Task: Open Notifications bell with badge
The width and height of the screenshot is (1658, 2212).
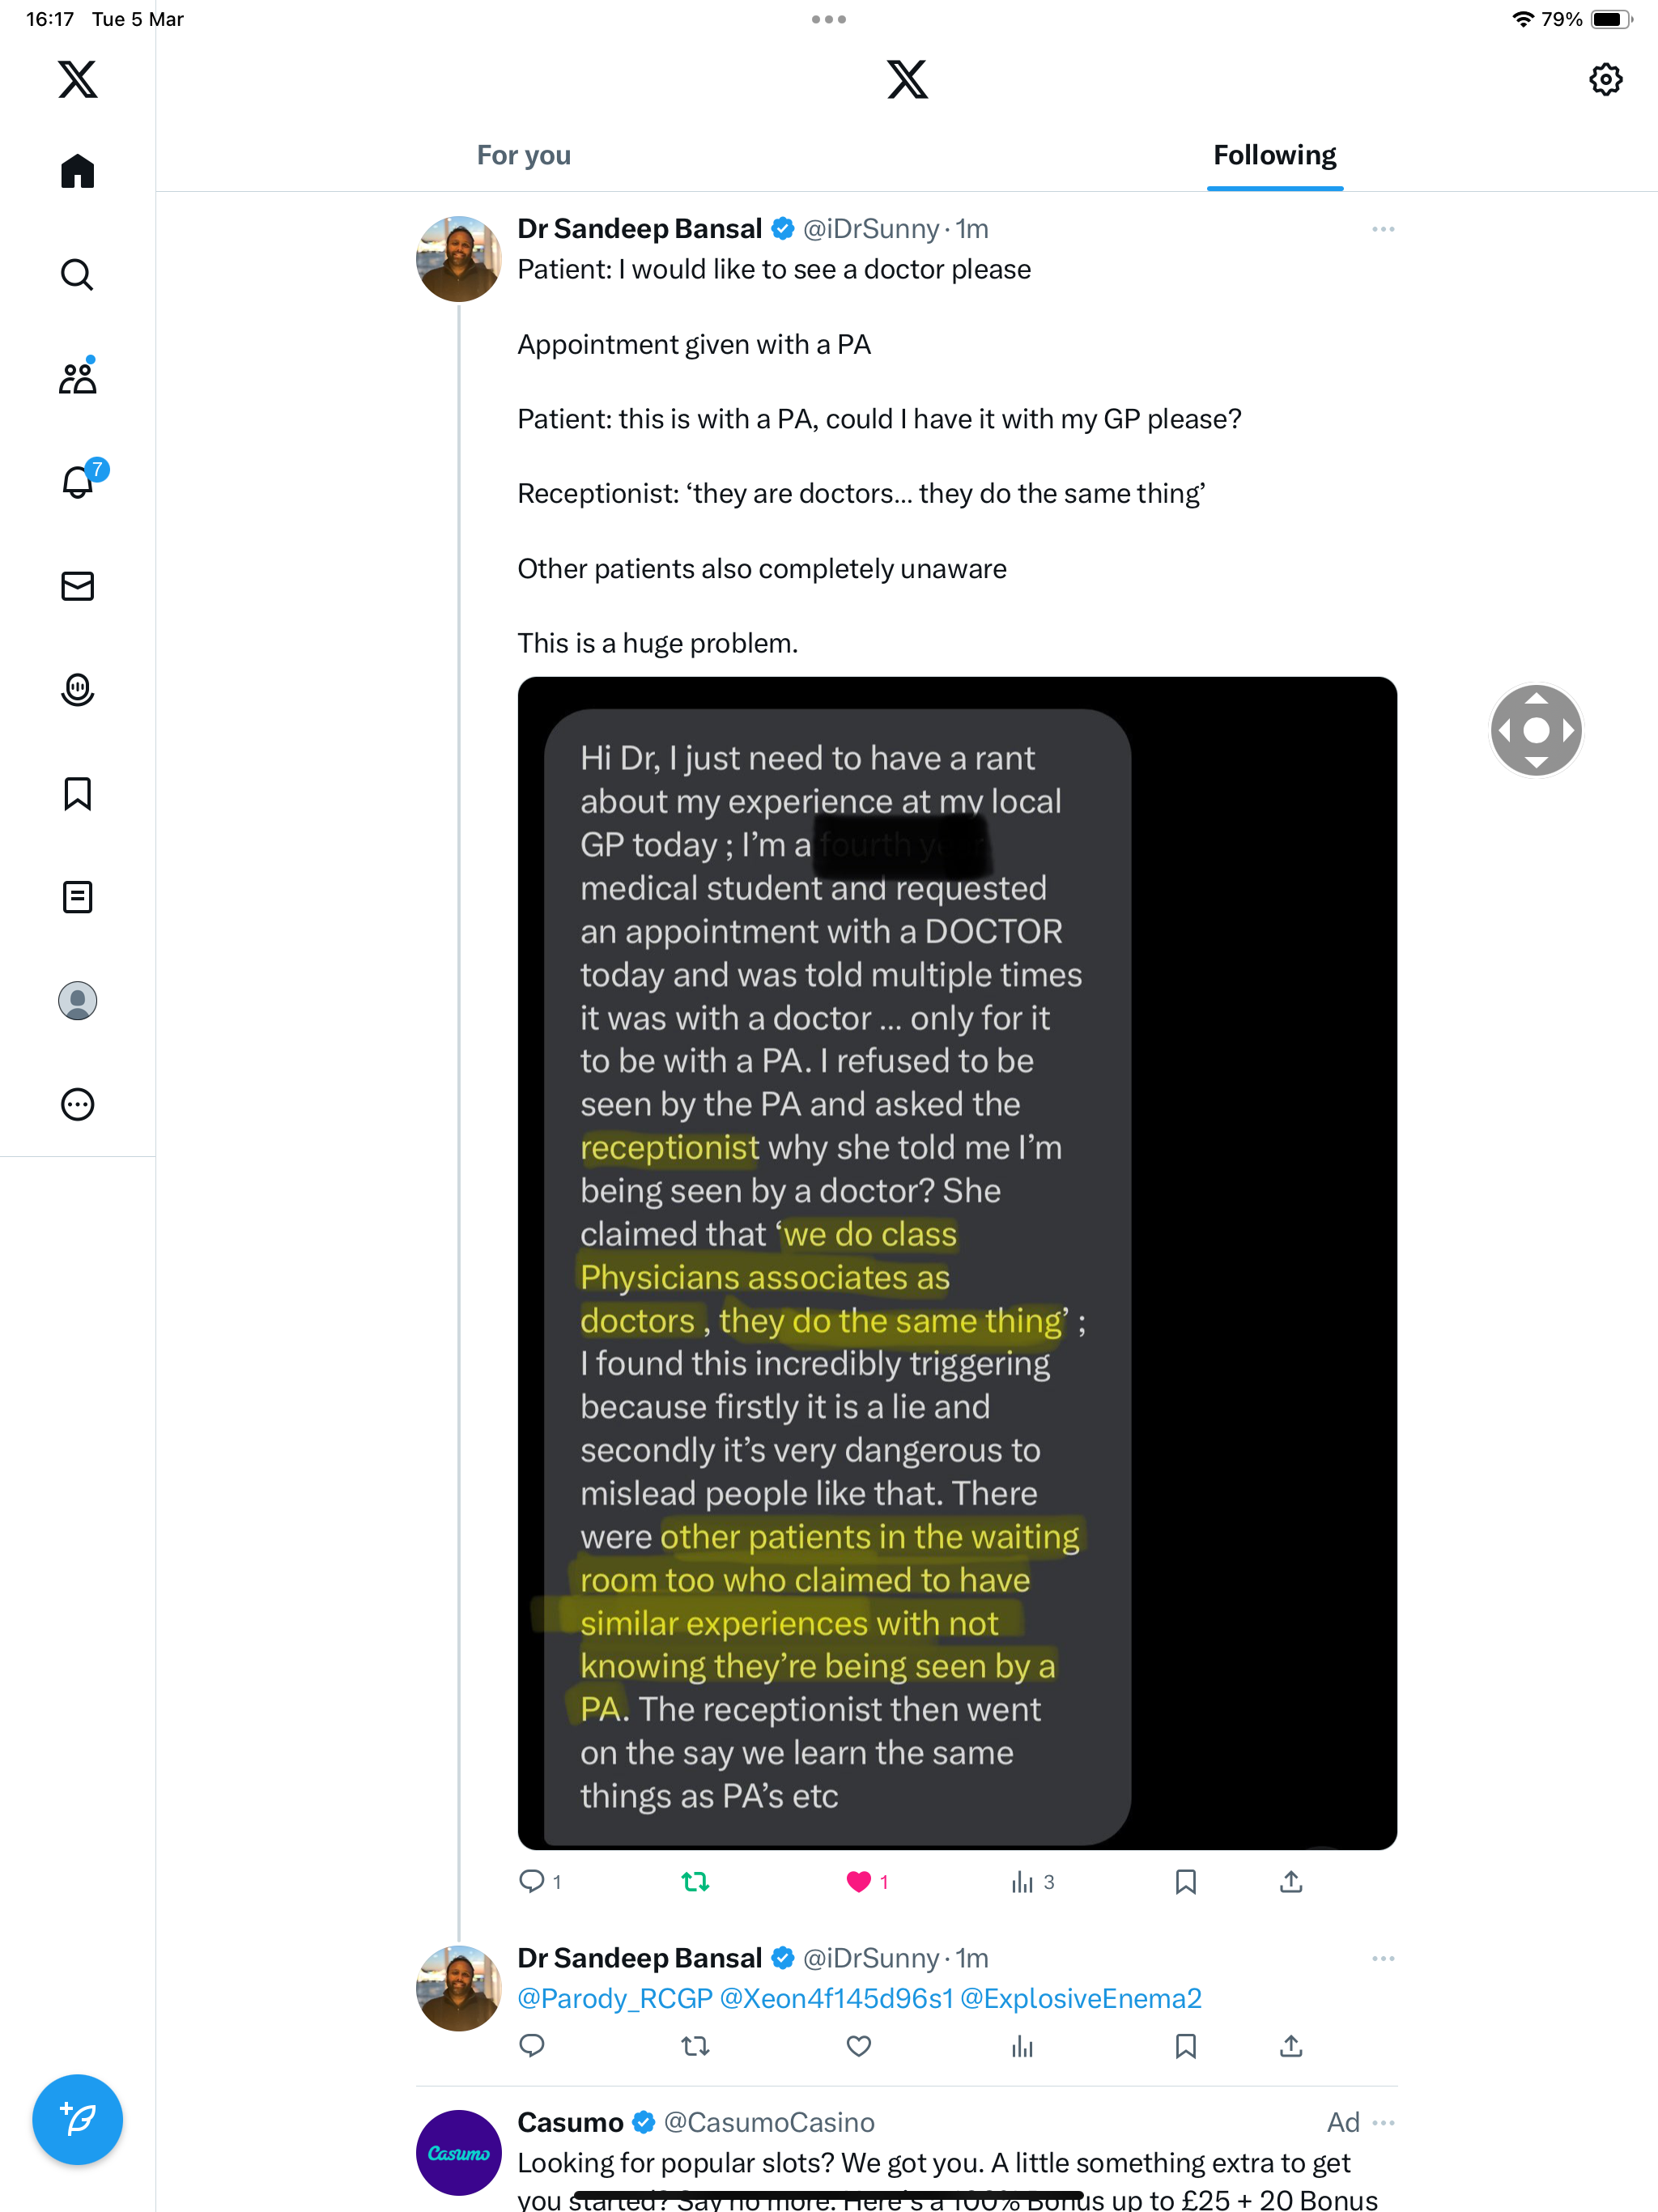Action: [x=79, y=481]
